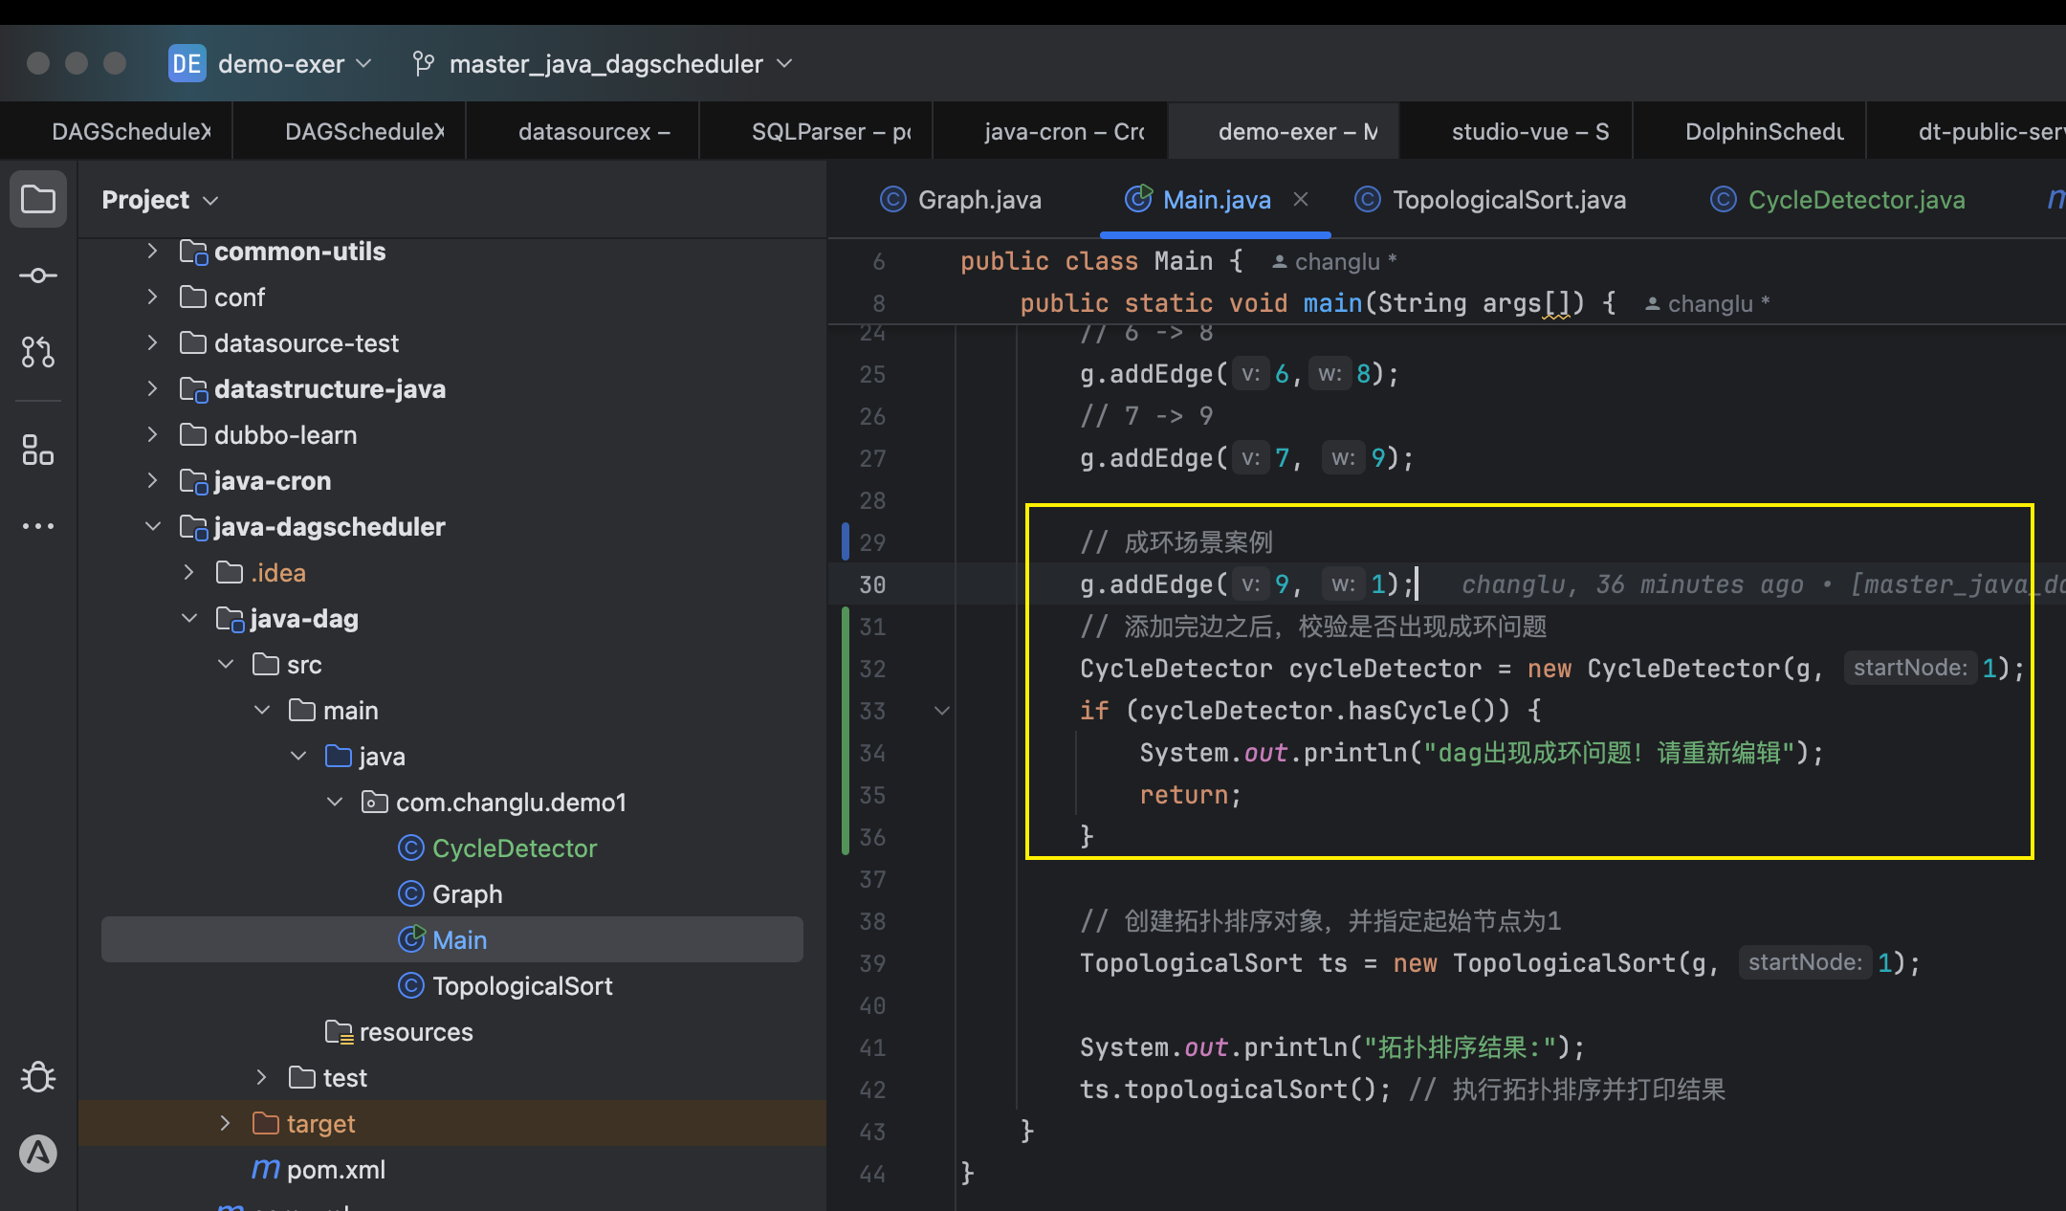Expand the datastructure-java folder

tap(152, 388)
